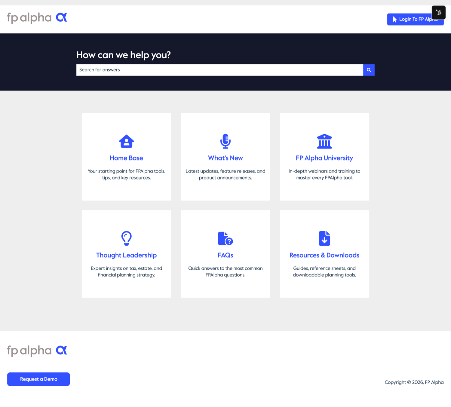Open the Home Base link

pyautogui.click(x=127, y=158)
